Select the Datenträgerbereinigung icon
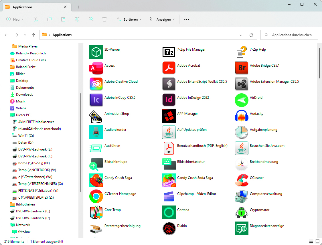The height and width of the screenshot is (245, 322). click(96, 229)
